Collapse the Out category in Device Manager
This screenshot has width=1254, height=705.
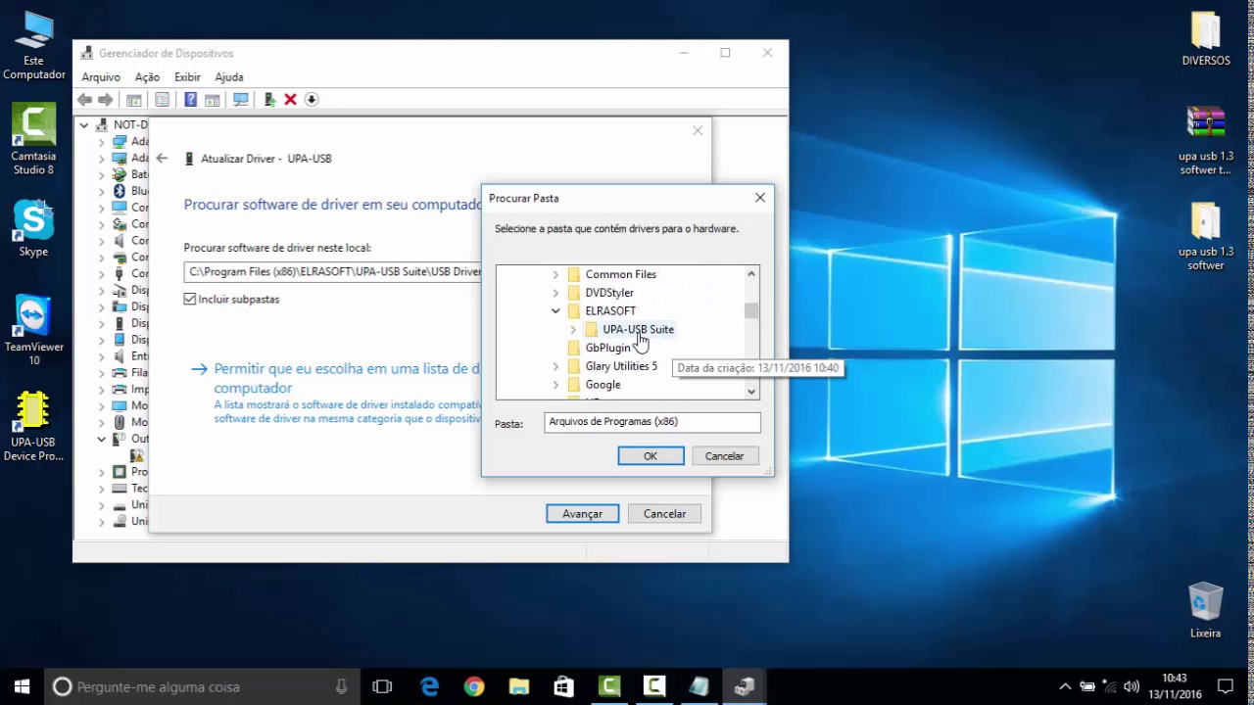coord(101,439)
